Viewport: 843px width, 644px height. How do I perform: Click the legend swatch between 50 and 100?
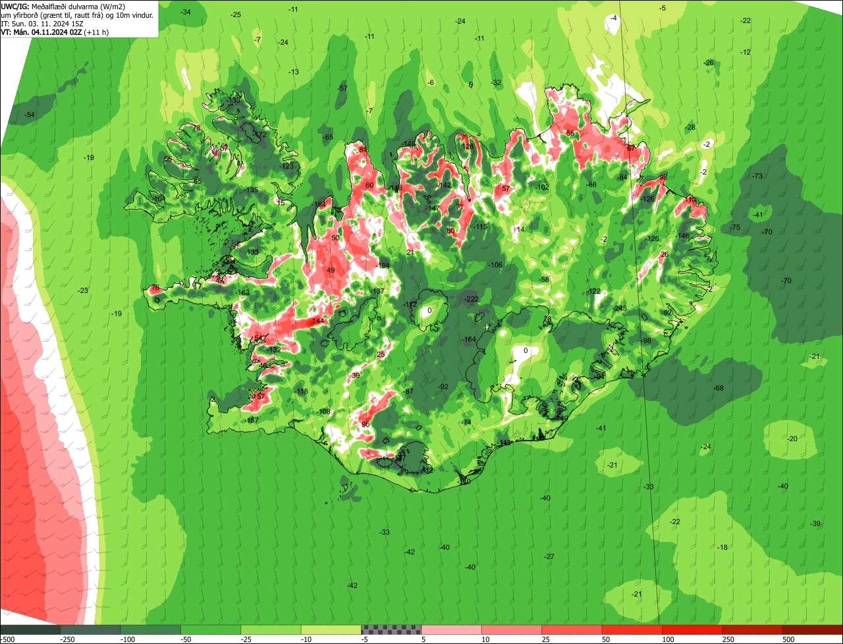point(632,630)
